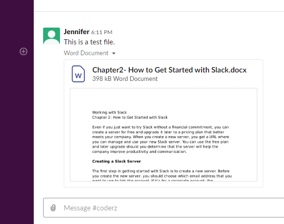
Task: Open the Jennifer username link
Action: pyautogui.click(x=76, y=32)
